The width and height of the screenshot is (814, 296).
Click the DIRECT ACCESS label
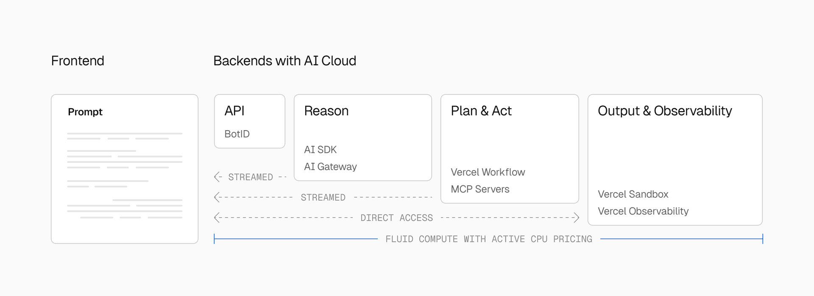tap(396, 218)
